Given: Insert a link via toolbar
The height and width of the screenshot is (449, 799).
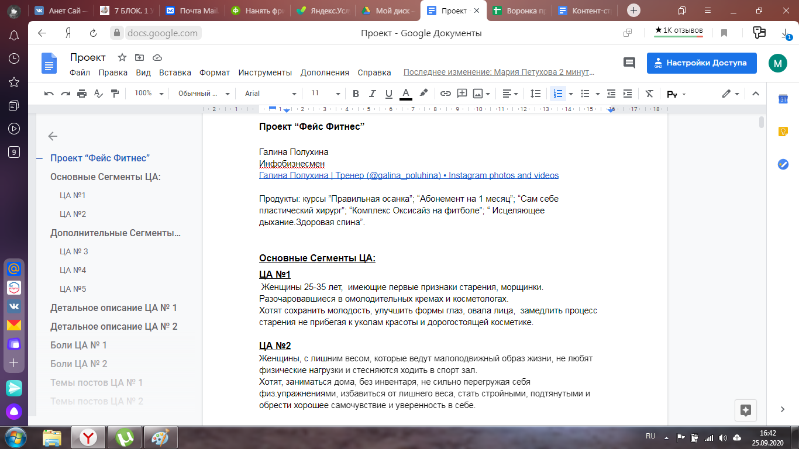Looking at the screenshot, I should pyautogui.click(x=446, y=94).
